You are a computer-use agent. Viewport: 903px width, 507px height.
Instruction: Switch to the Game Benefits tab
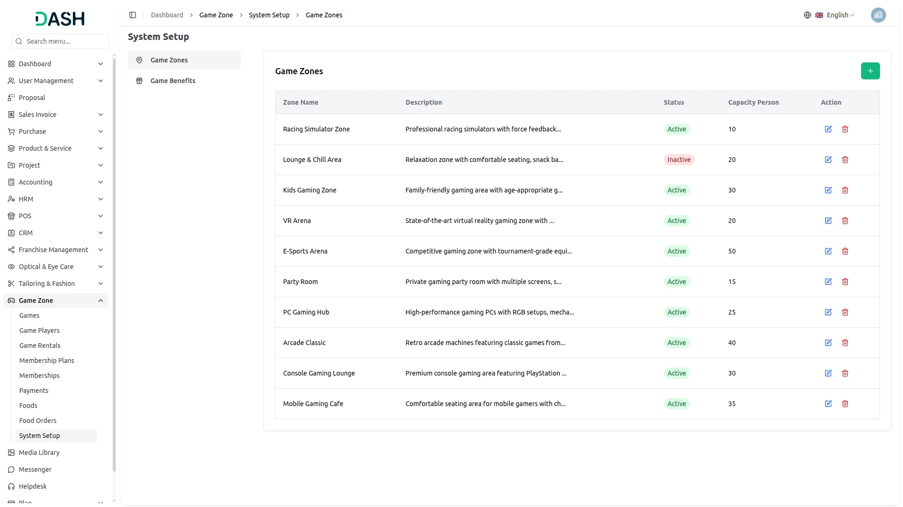[173, 81]
